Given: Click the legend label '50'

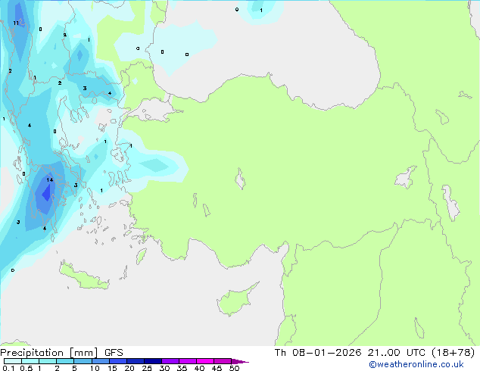Looking at the screenshot, I should tap(234, 368).
